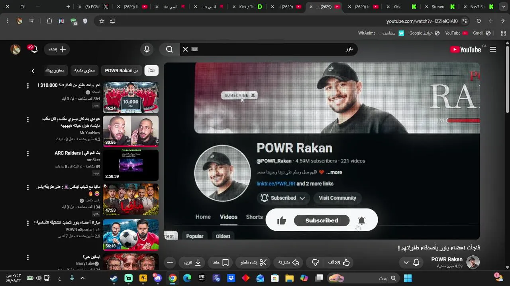Viewport: 510px width, 286px height.
Task: Open more actions three-dot button below video
Action: click(x=170, y=263)
